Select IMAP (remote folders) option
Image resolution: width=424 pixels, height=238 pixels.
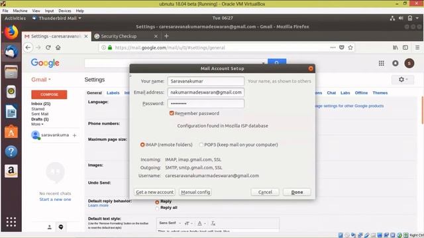(142, 145)
